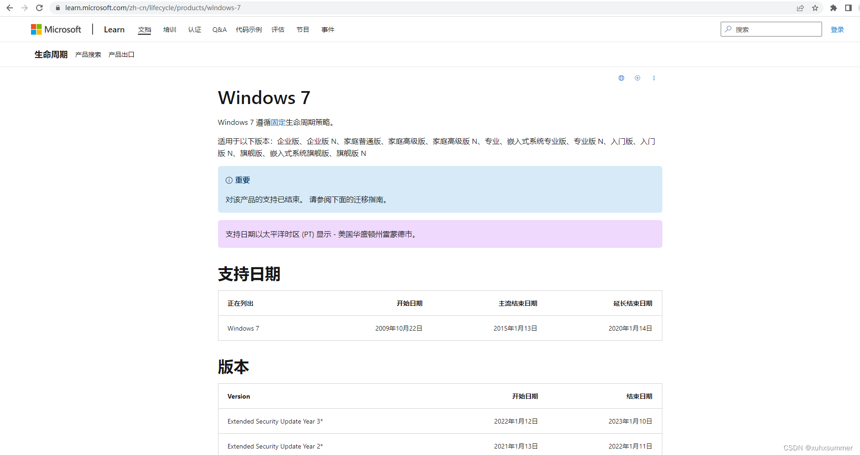Click the add to collection plus icon
This screenshot has height=455, width=860.
point(637,78)
